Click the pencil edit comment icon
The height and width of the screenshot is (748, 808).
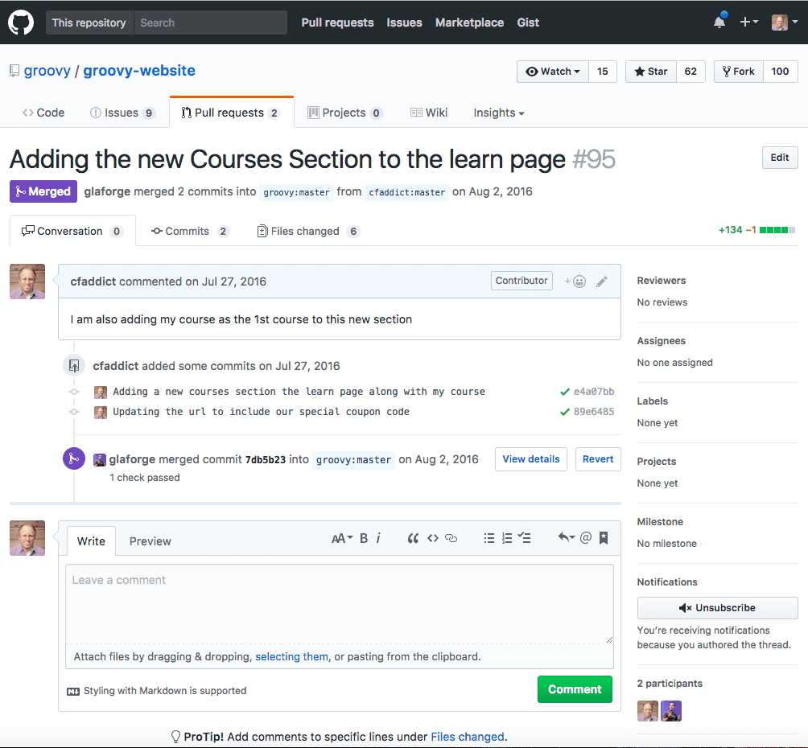[602, 282]
